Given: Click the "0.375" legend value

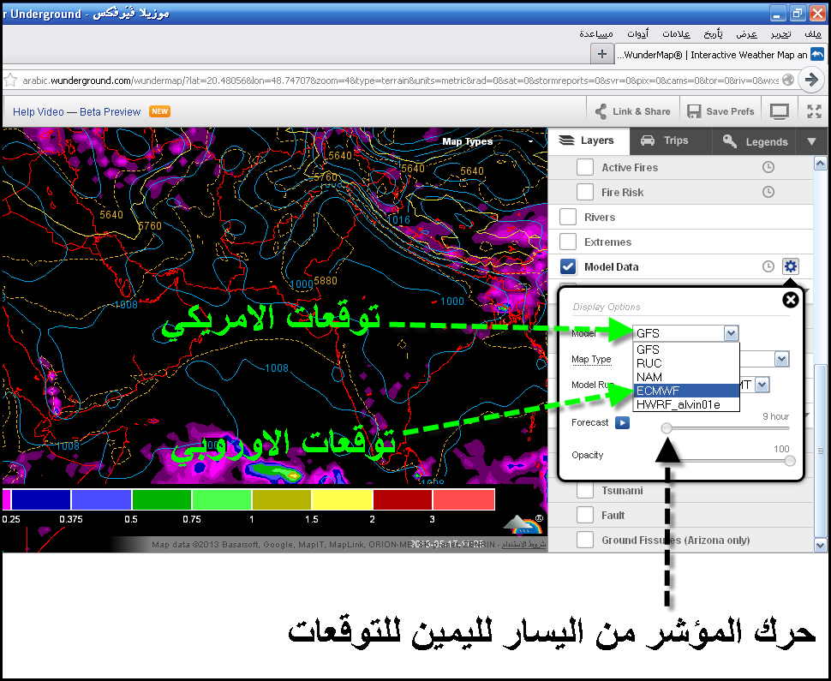Looking at the screenshot, I should [x=71, y=519].
